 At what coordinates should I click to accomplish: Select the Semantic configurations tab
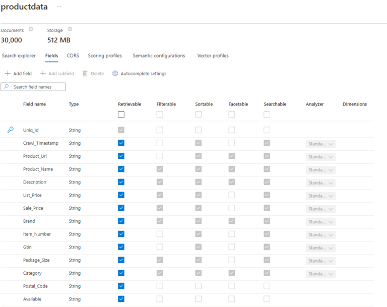[x=159, y=56]
